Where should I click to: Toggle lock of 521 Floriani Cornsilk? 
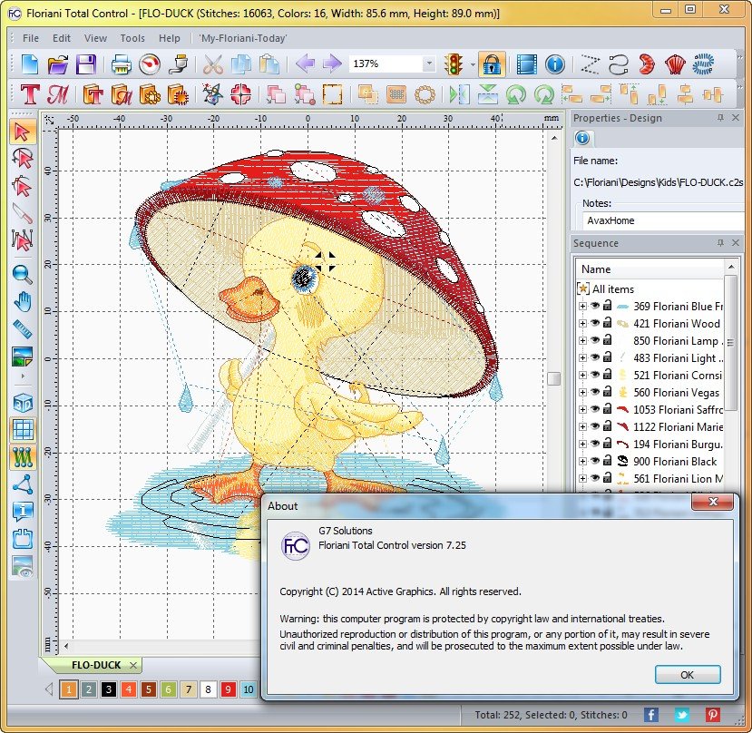point(607,374)
